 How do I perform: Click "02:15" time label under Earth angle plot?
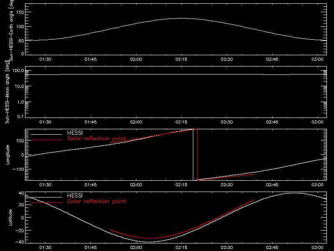click(181, 59)
